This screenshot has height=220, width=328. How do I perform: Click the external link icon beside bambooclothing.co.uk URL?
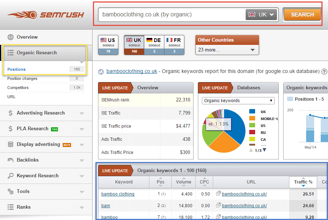101,72
